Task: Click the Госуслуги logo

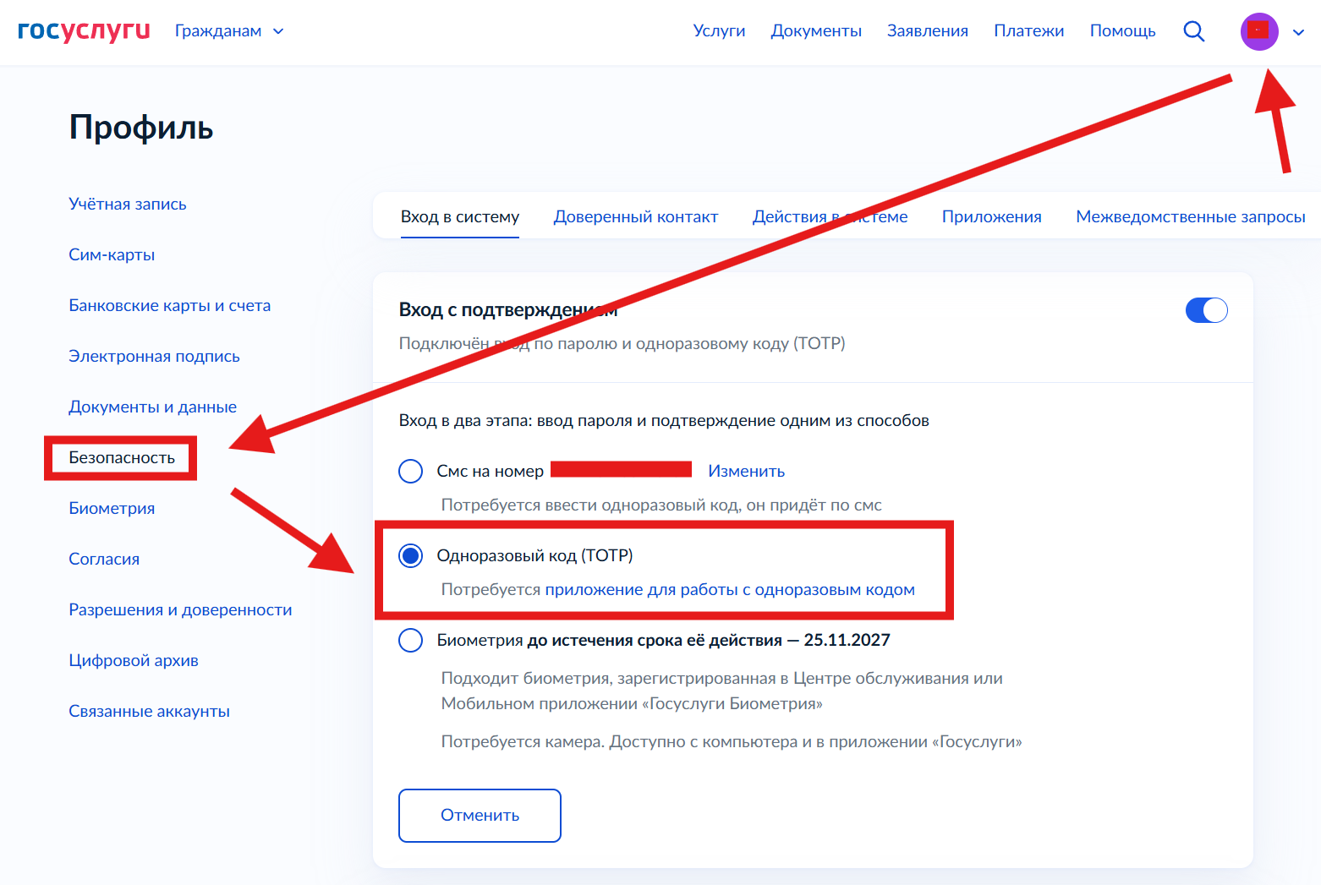Action: point(84,30)
